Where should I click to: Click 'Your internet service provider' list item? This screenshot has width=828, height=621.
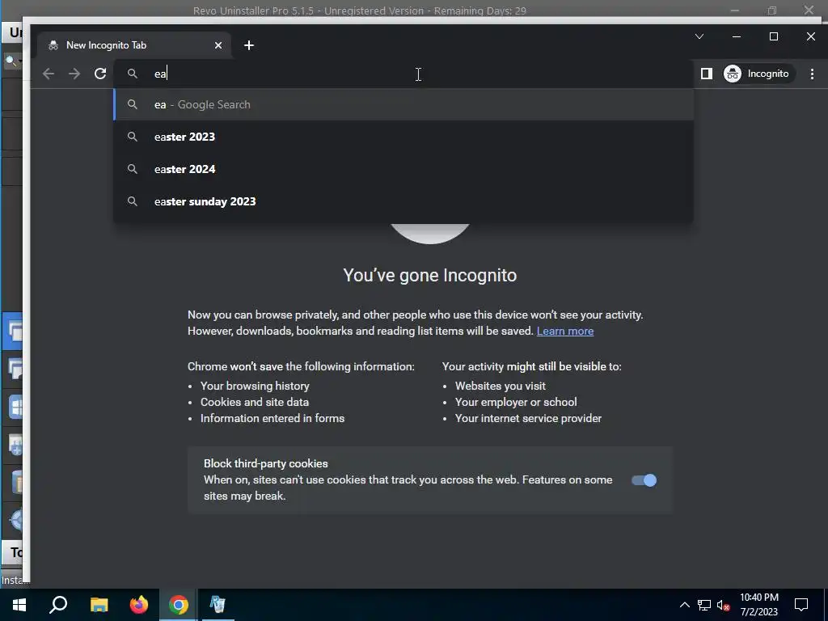pos(528,418)
